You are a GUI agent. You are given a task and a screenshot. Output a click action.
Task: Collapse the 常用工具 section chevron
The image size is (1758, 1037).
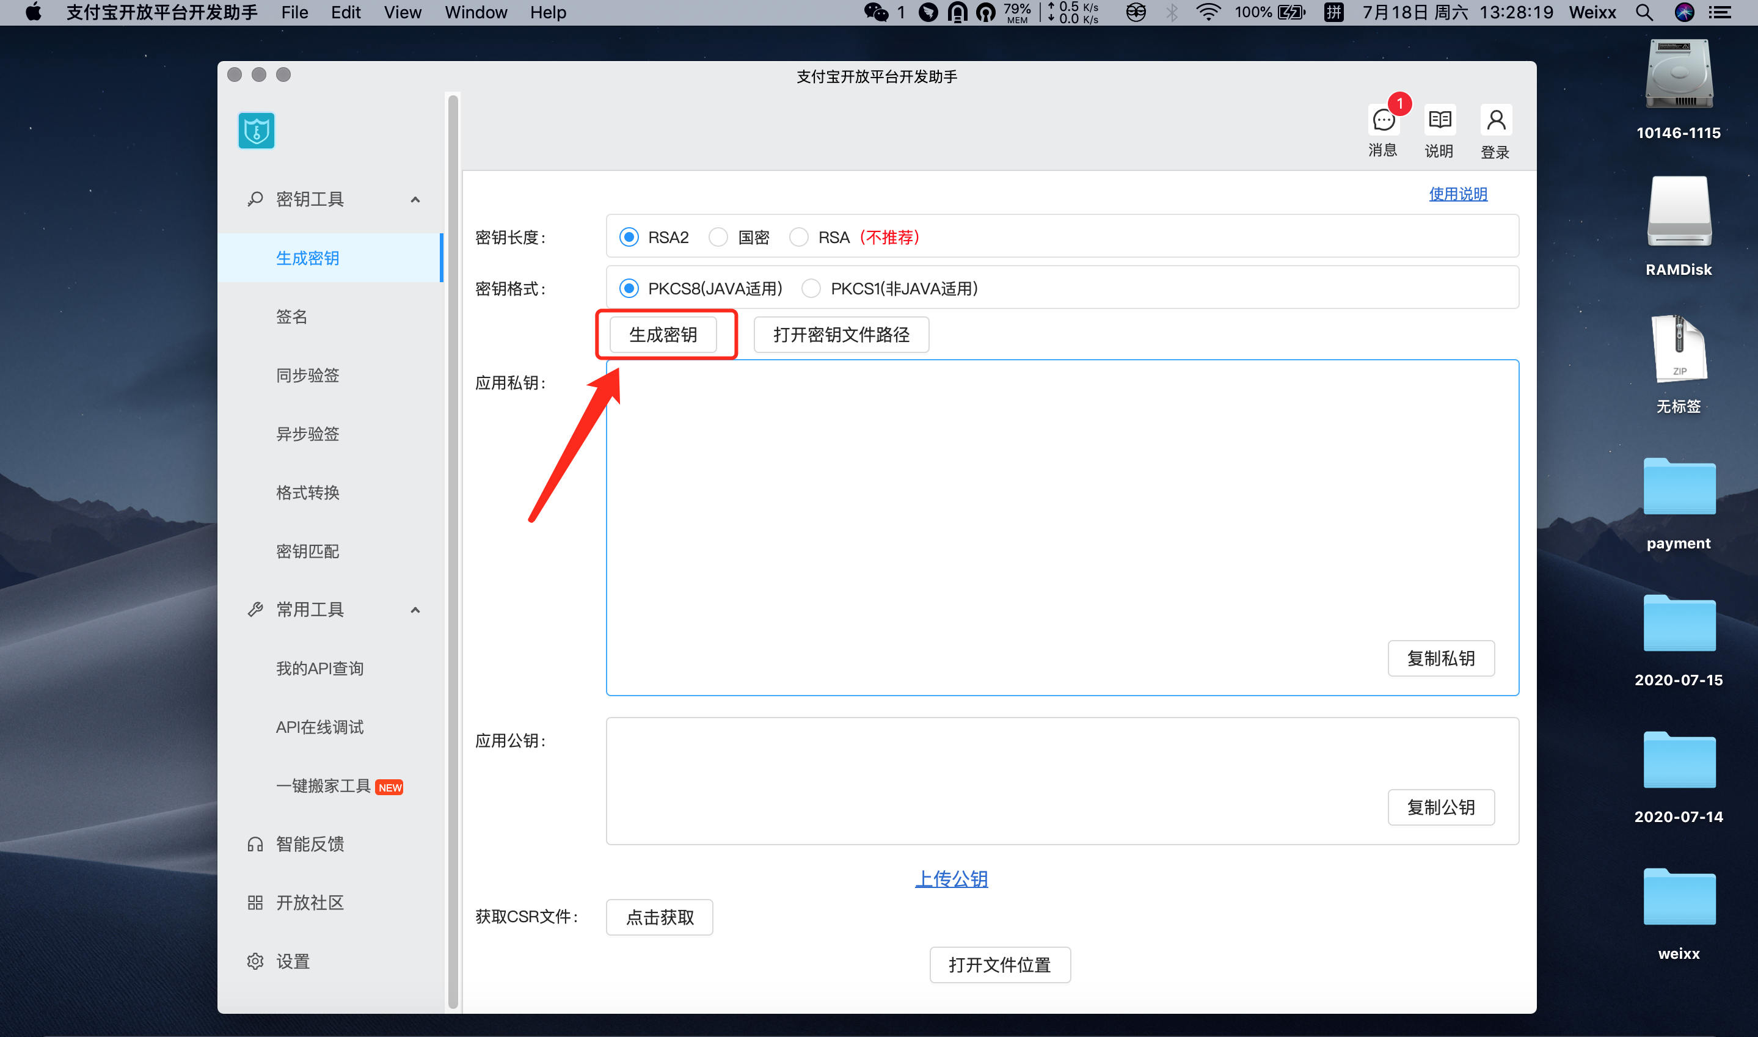coord(416,610)
